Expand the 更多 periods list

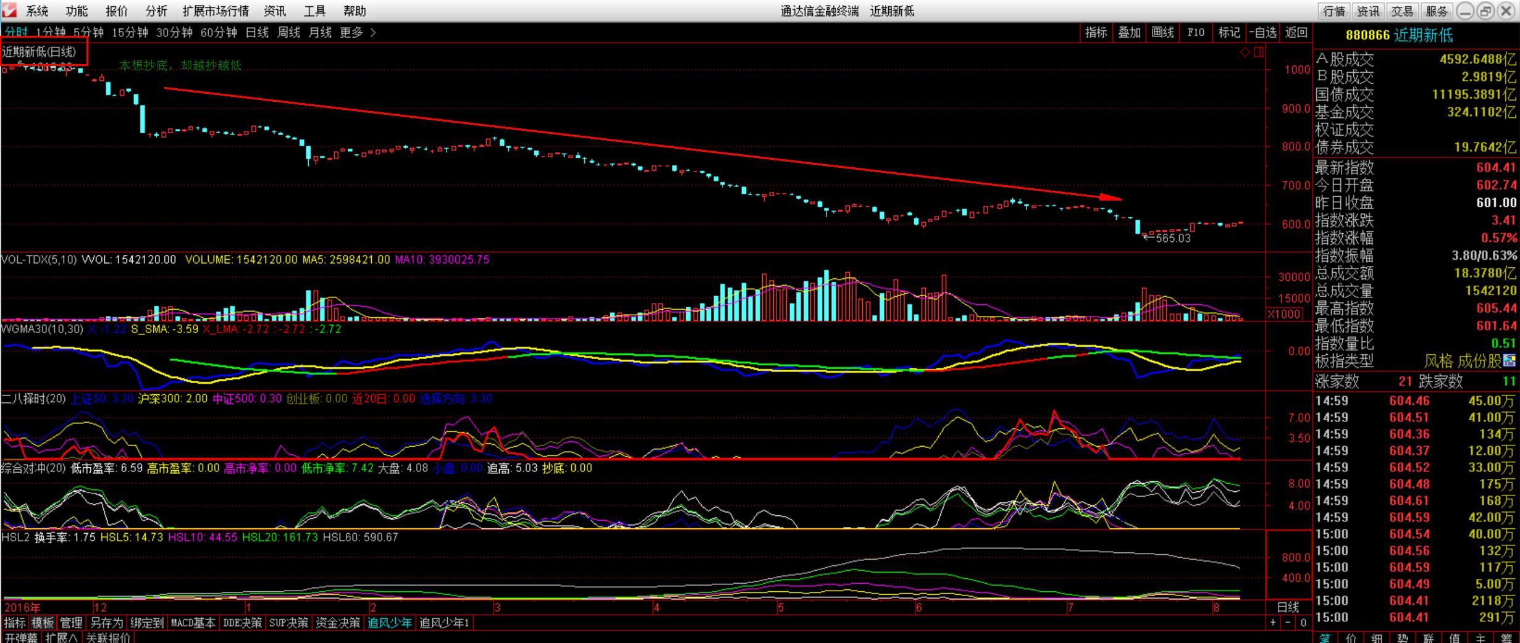coord(357,33)
